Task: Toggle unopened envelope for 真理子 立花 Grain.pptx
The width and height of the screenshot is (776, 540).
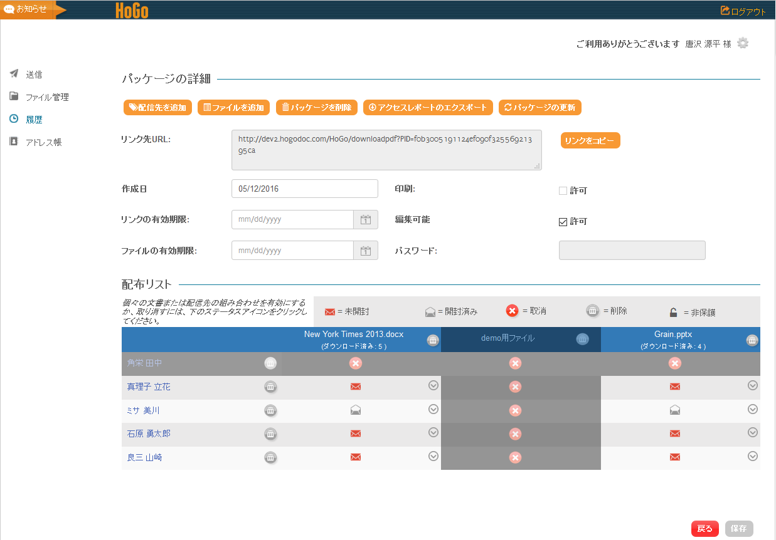Action: [675, 387]
